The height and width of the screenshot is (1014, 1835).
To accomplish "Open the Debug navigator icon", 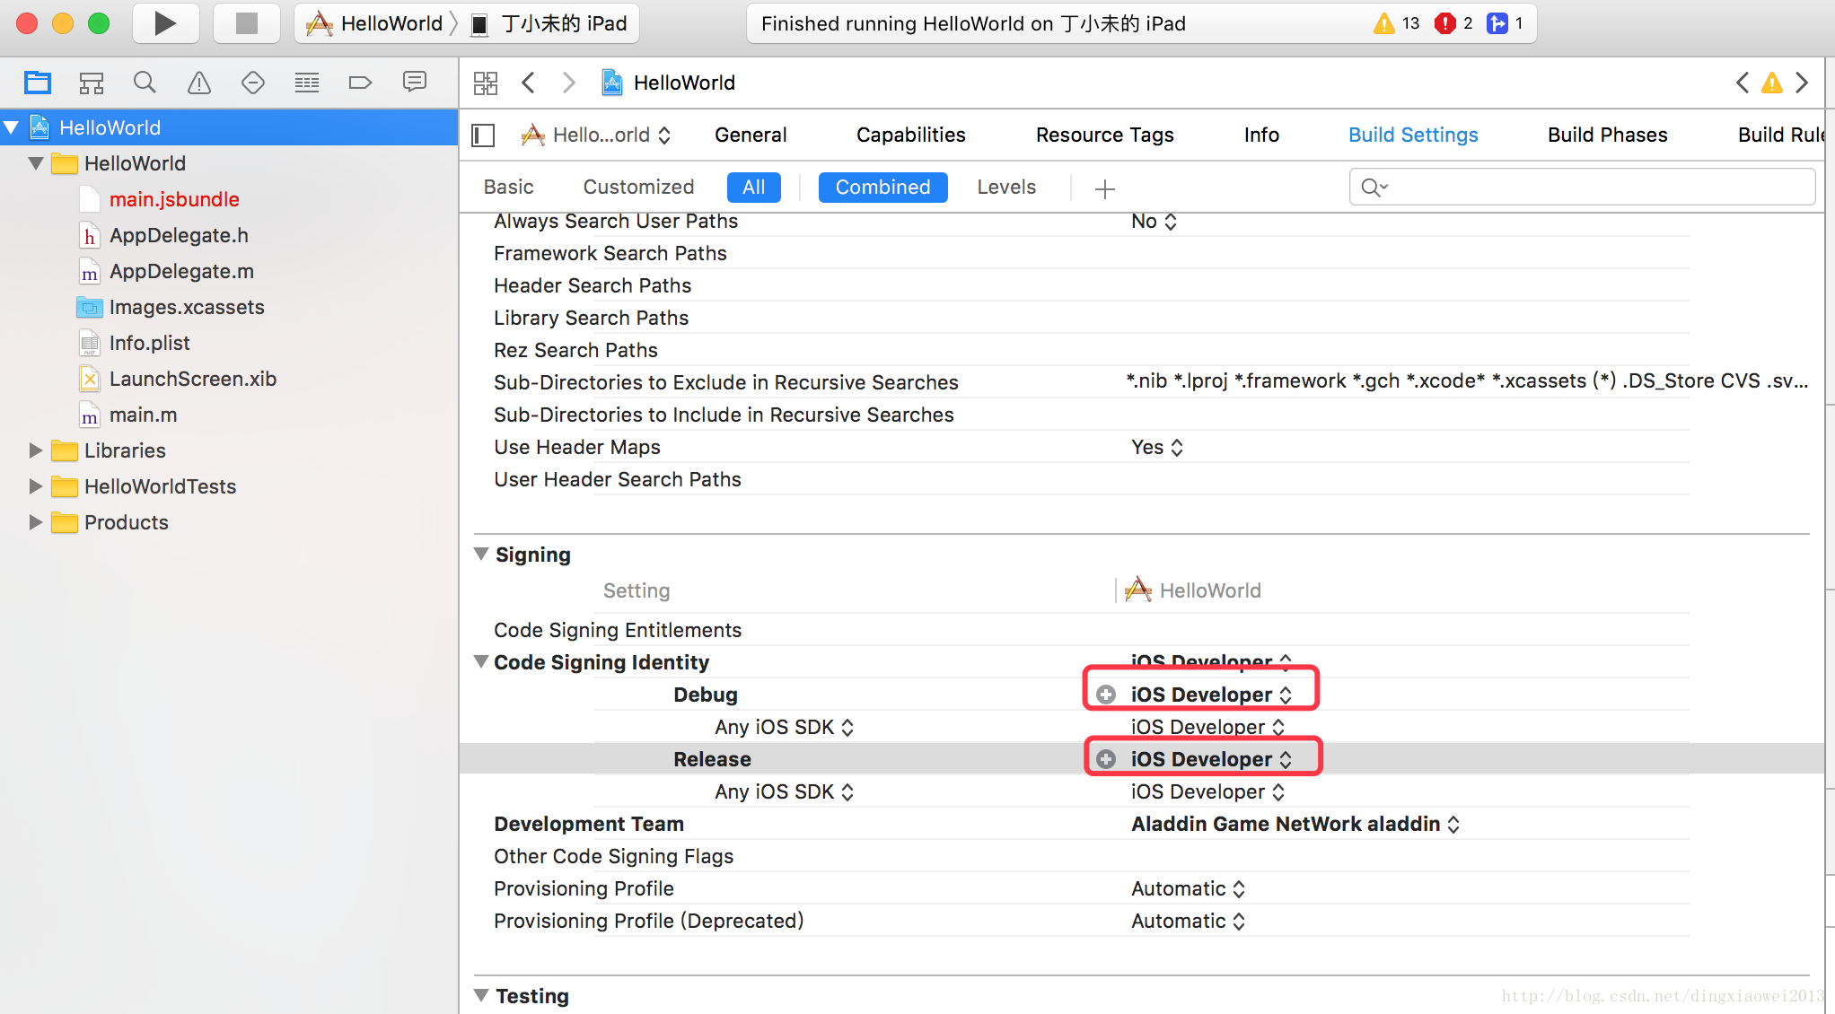I will coord(307,83).
